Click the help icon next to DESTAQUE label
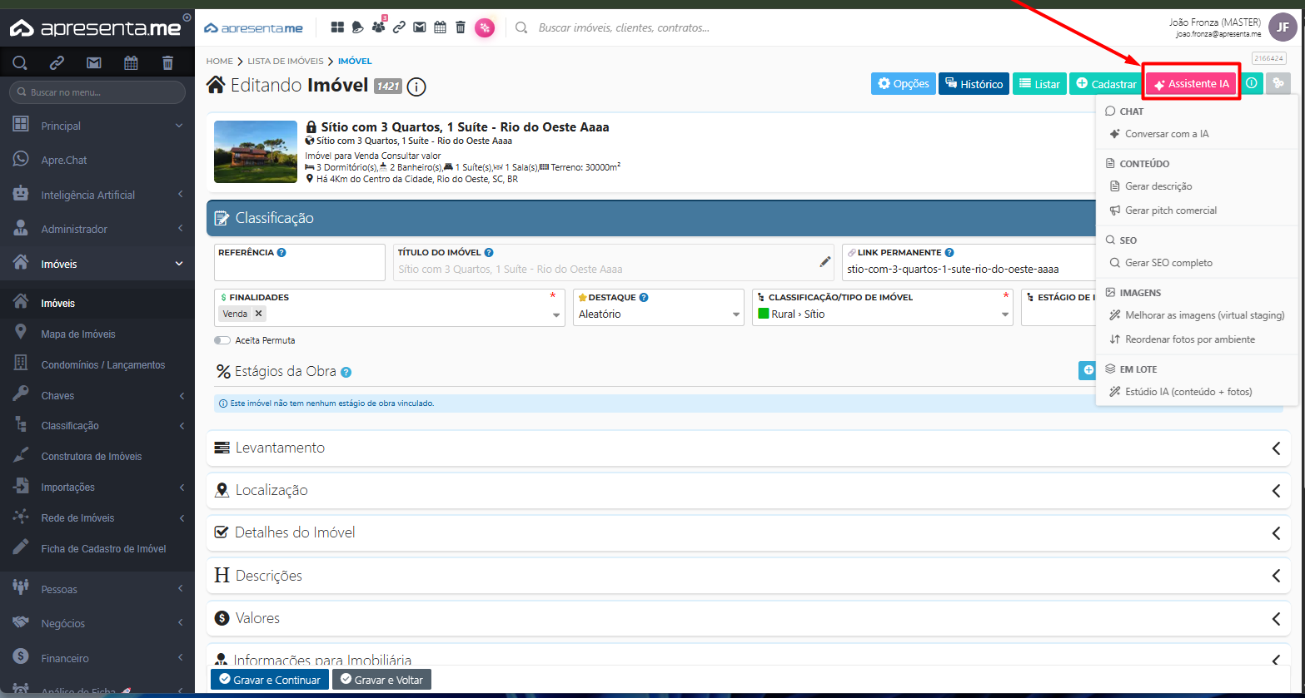Viewport: 1305px width, 698px height. [644, 297]
